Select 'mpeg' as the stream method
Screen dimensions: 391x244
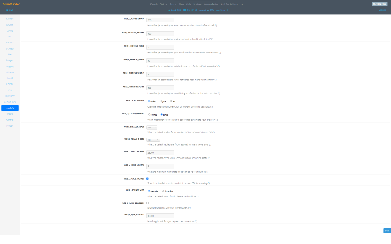(149, 114)
